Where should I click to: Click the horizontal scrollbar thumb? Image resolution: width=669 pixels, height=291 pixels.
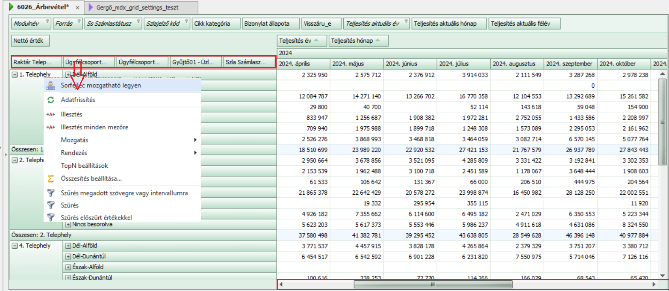(x=433, y=284)
